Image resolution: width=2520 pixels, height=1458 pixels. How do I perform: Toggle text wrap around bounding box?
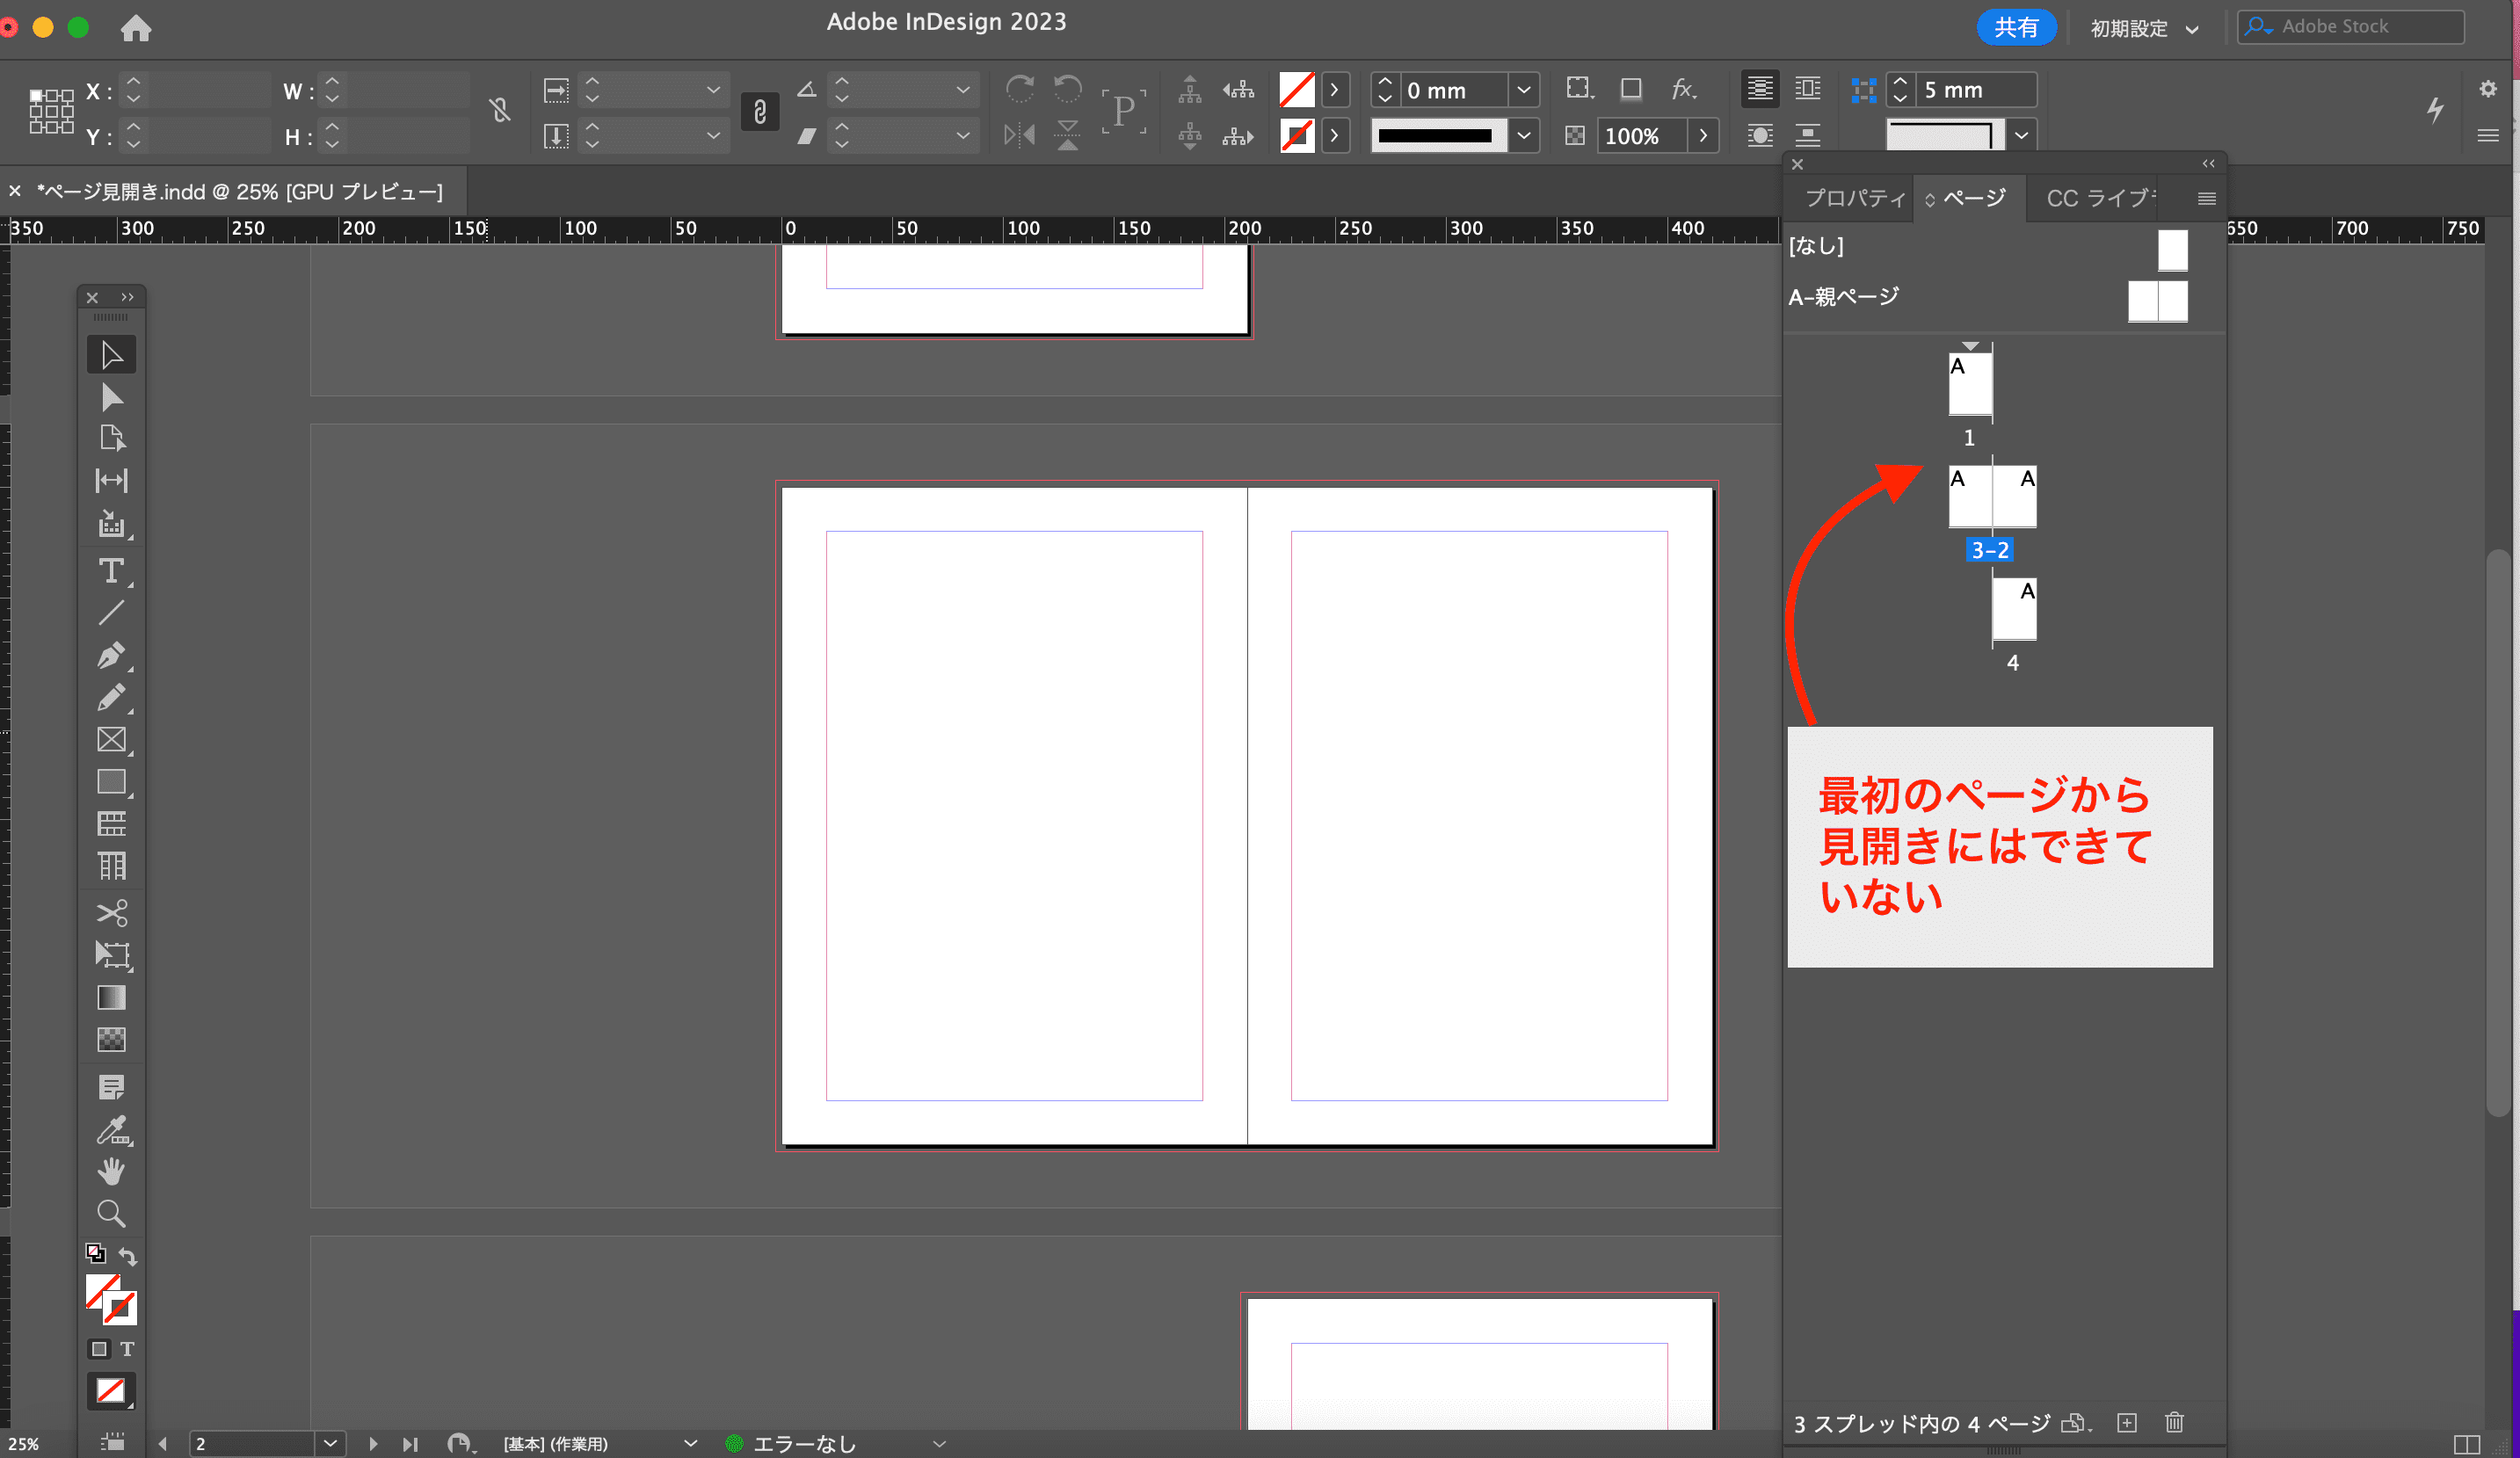click(1808, 89)
